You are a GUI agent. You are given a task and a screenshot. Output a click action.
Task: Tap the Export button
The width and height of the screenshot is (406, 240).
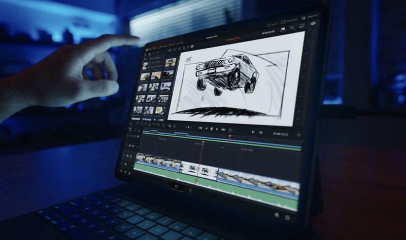click(x=272, y=24)
